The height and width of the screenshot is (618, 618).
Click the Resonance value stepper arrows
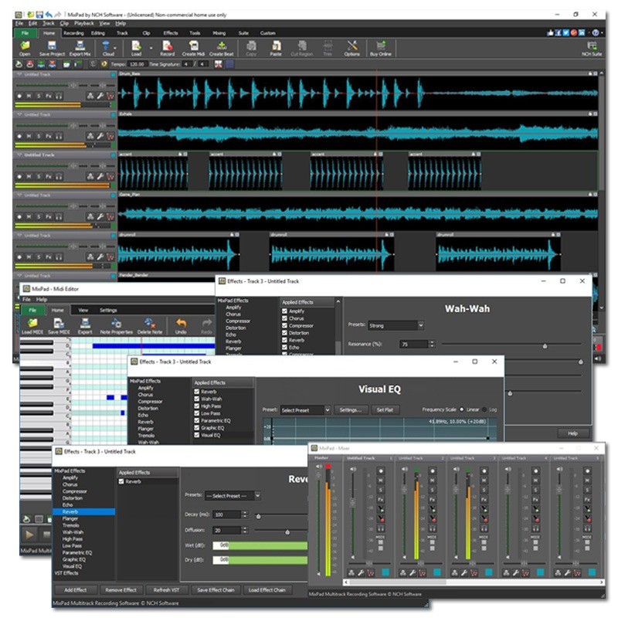click(x=432, y=344)
